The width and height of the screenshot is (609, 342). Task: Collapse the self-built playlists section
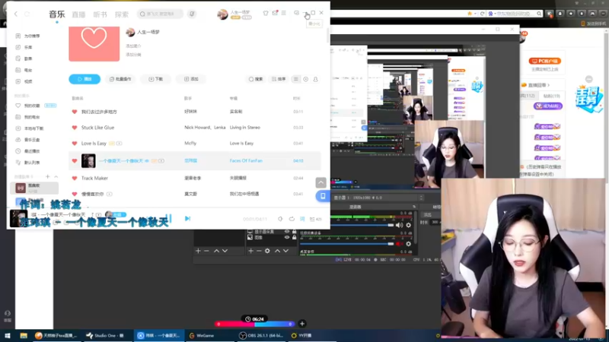point(56,176)
